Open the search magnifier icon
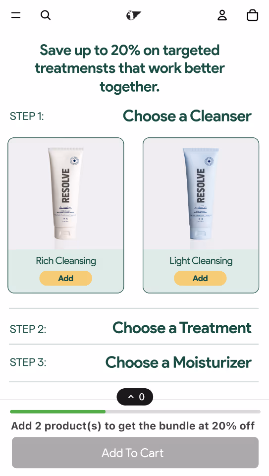 (x=46, y=15)
